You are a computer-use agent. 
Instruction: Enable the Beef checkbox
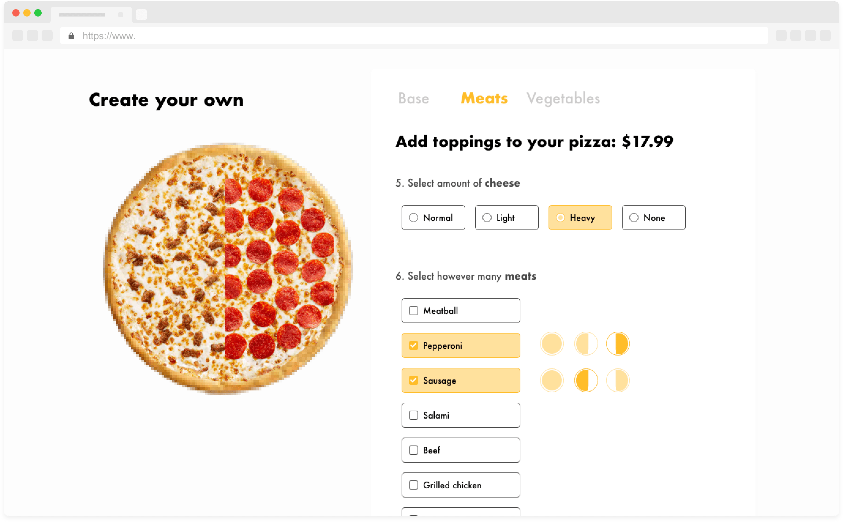pyautogui.click(x=414, y=450)
